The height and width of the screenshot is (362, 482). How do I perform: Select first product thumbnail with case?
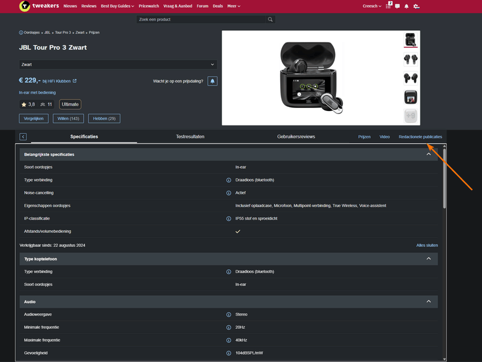coord(411,40)
